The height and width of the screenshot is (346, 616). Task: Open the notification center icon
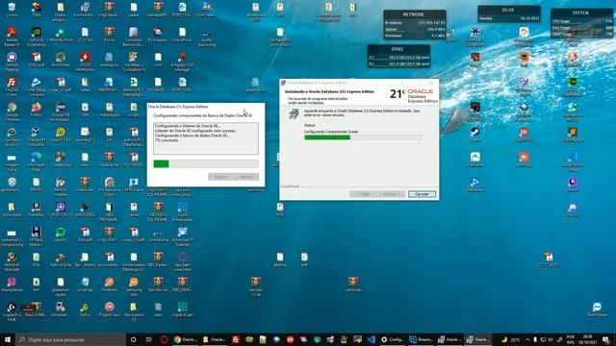point(606,339)
